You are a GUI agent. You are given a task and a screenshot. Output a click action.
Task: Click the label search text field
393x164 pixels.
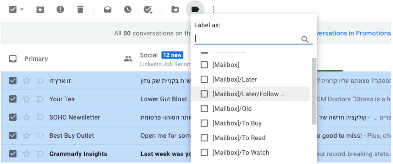[x=247, y=39]
